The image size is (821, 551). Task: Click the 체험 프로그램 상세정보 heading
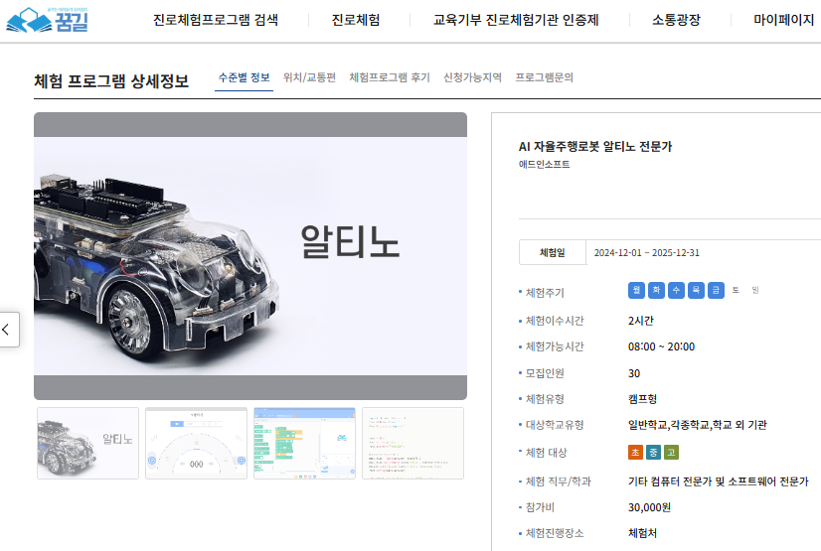[111, 81]
